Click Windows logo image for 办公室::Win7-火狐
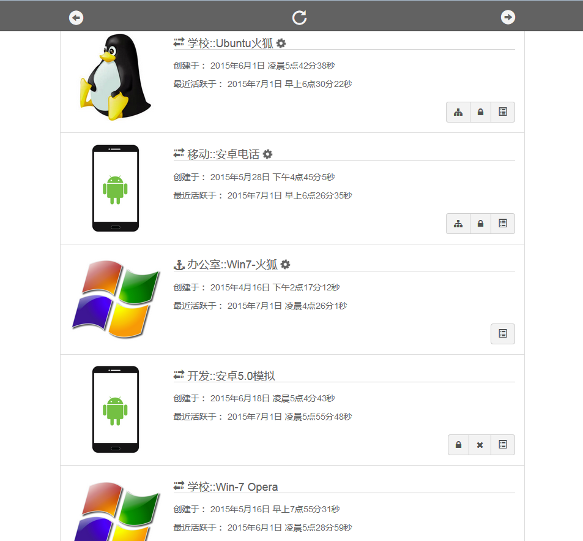 pos(115,299)
